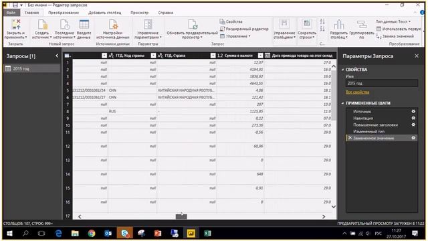Viewport: 428px width, 241px height.
Task: Click the horizontal scrollbar thumb
Action: pos(181,216)
